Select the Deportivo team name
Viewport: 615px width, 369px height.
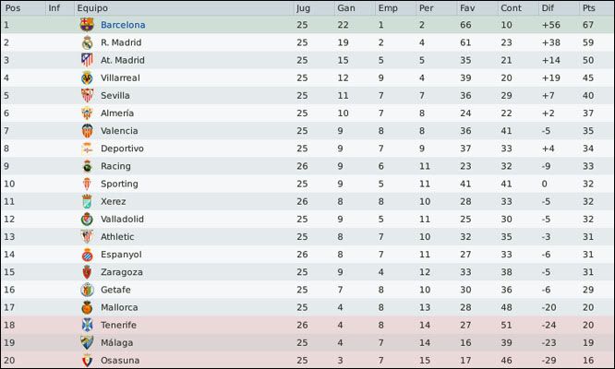[x=122, y=149]
